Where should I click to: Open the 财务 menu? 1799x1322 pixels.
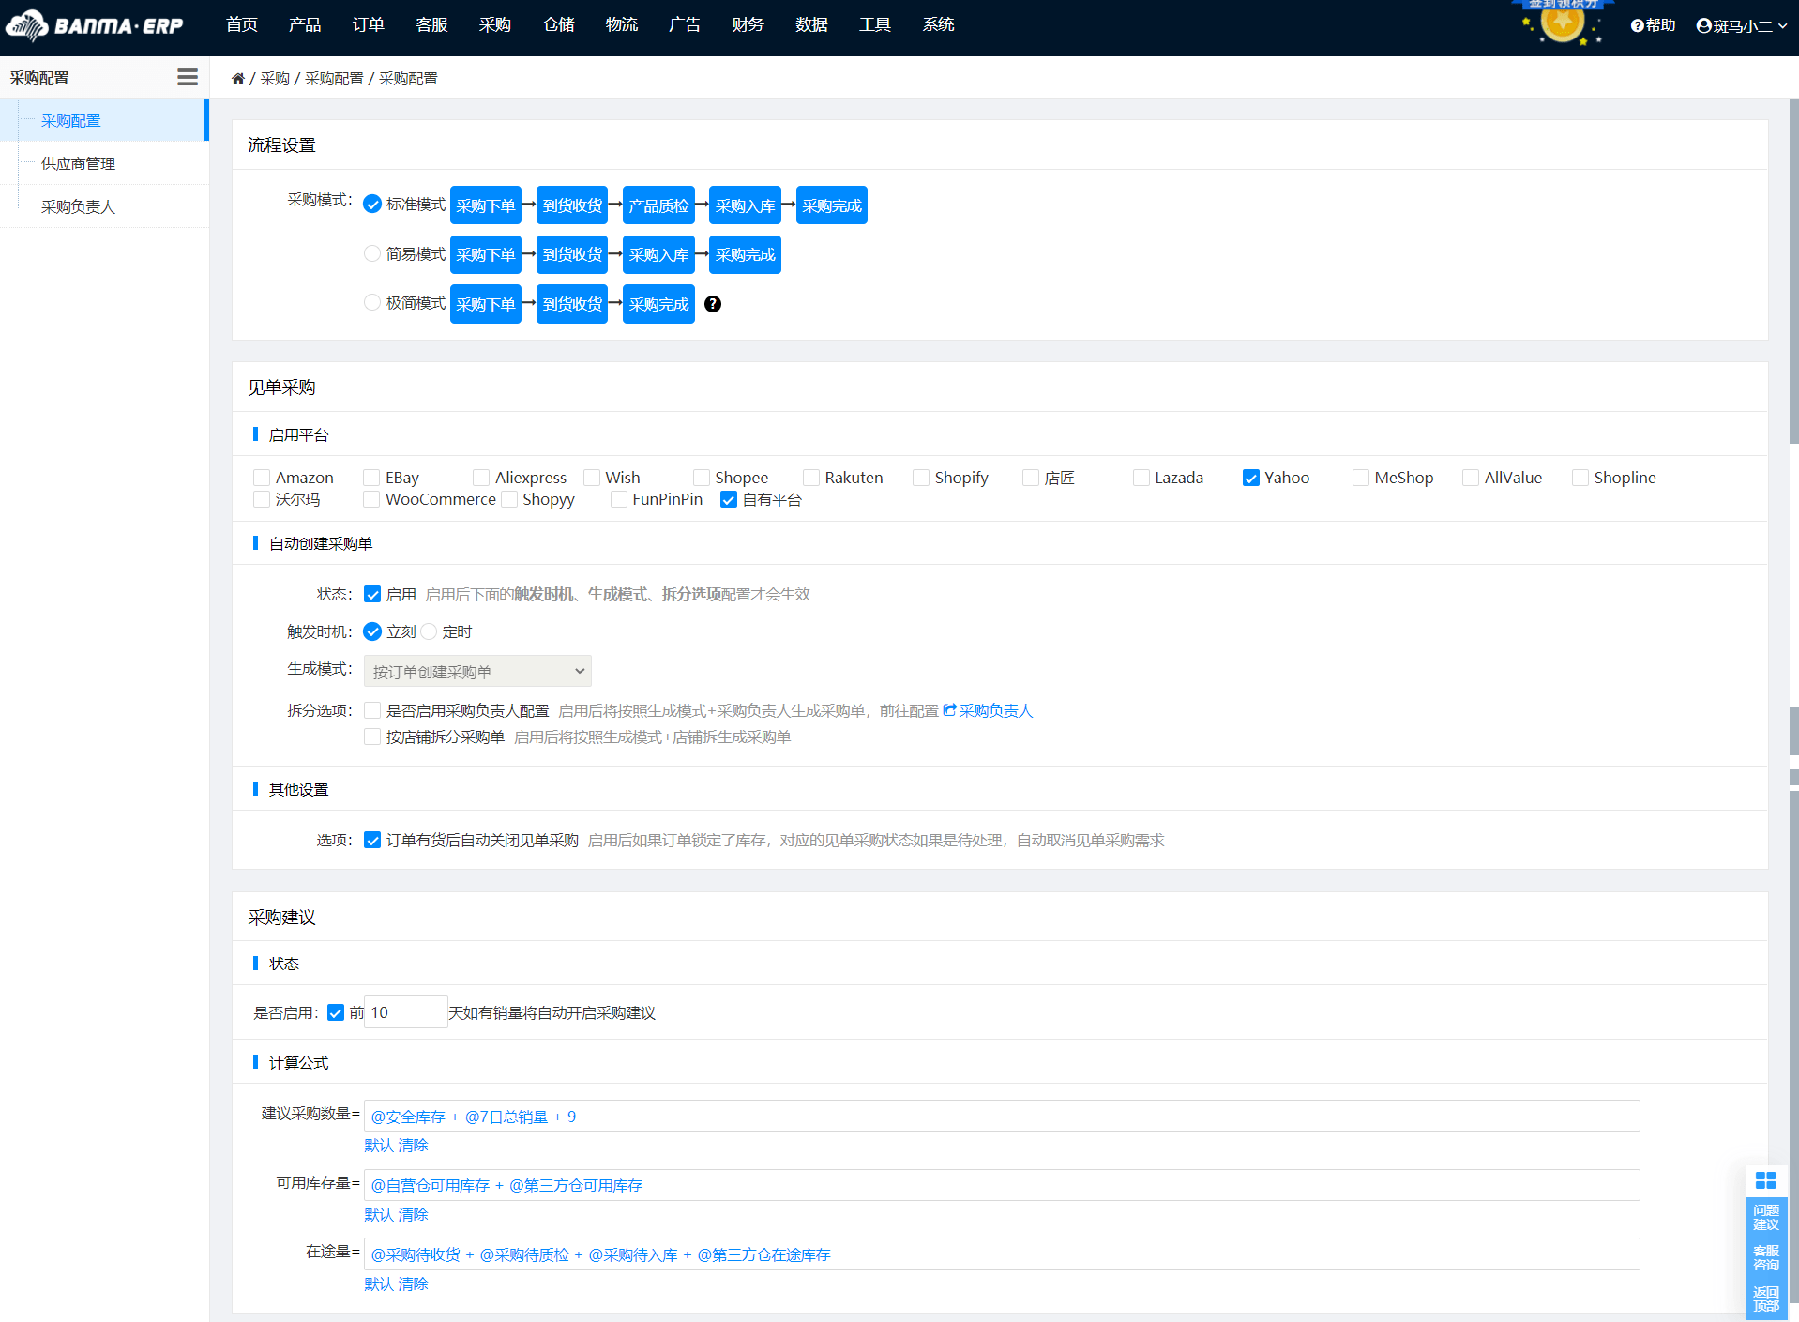click(748, 24)
